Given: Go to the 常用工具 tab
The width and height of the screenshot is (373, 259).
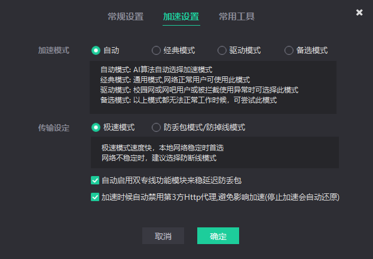Looking at the screenshot, I should [237, 17].
